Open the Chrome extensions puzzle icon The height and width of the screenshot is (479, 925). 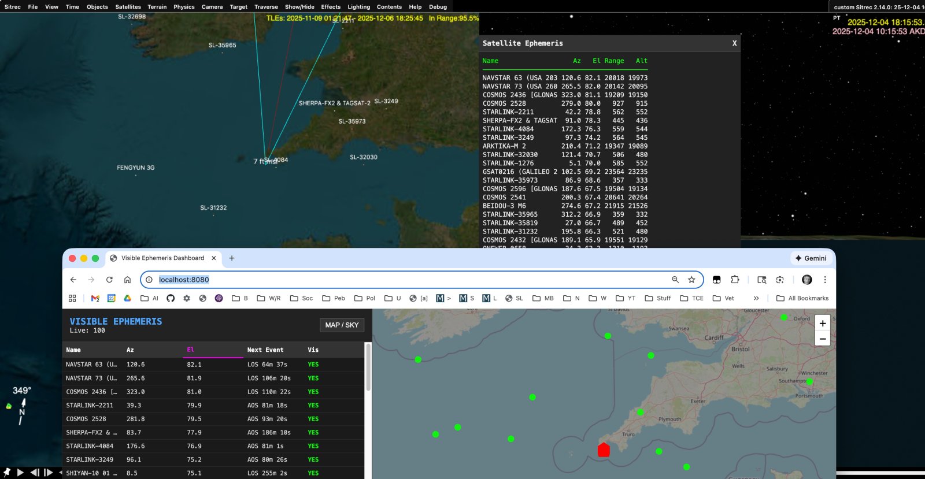tap(735, 280)
